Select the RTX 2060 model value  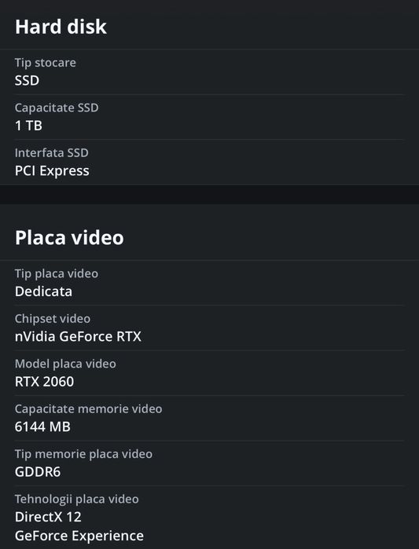44,382
